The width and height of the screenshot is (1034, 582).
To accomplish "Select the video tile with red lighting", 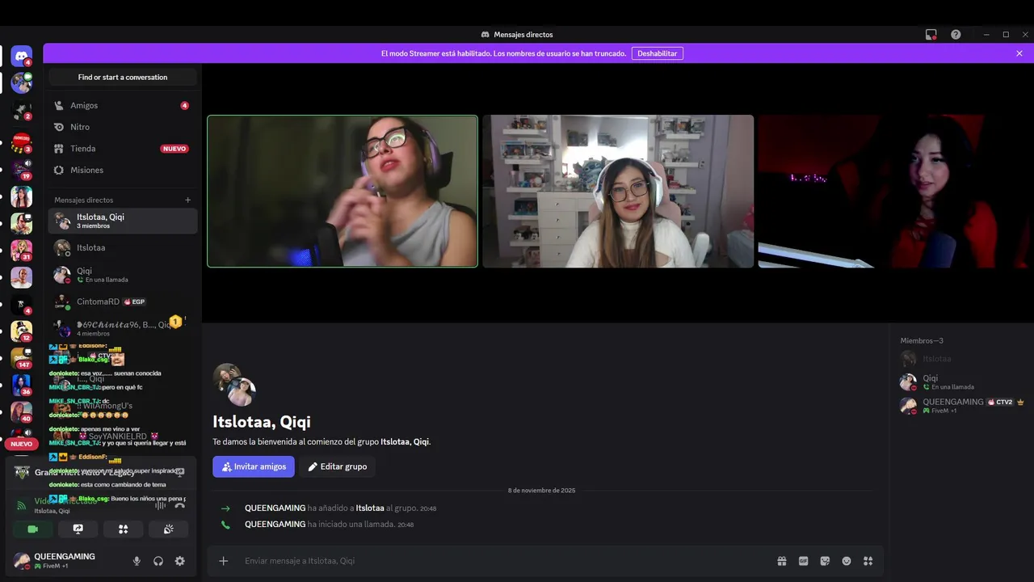I will 893,191.
